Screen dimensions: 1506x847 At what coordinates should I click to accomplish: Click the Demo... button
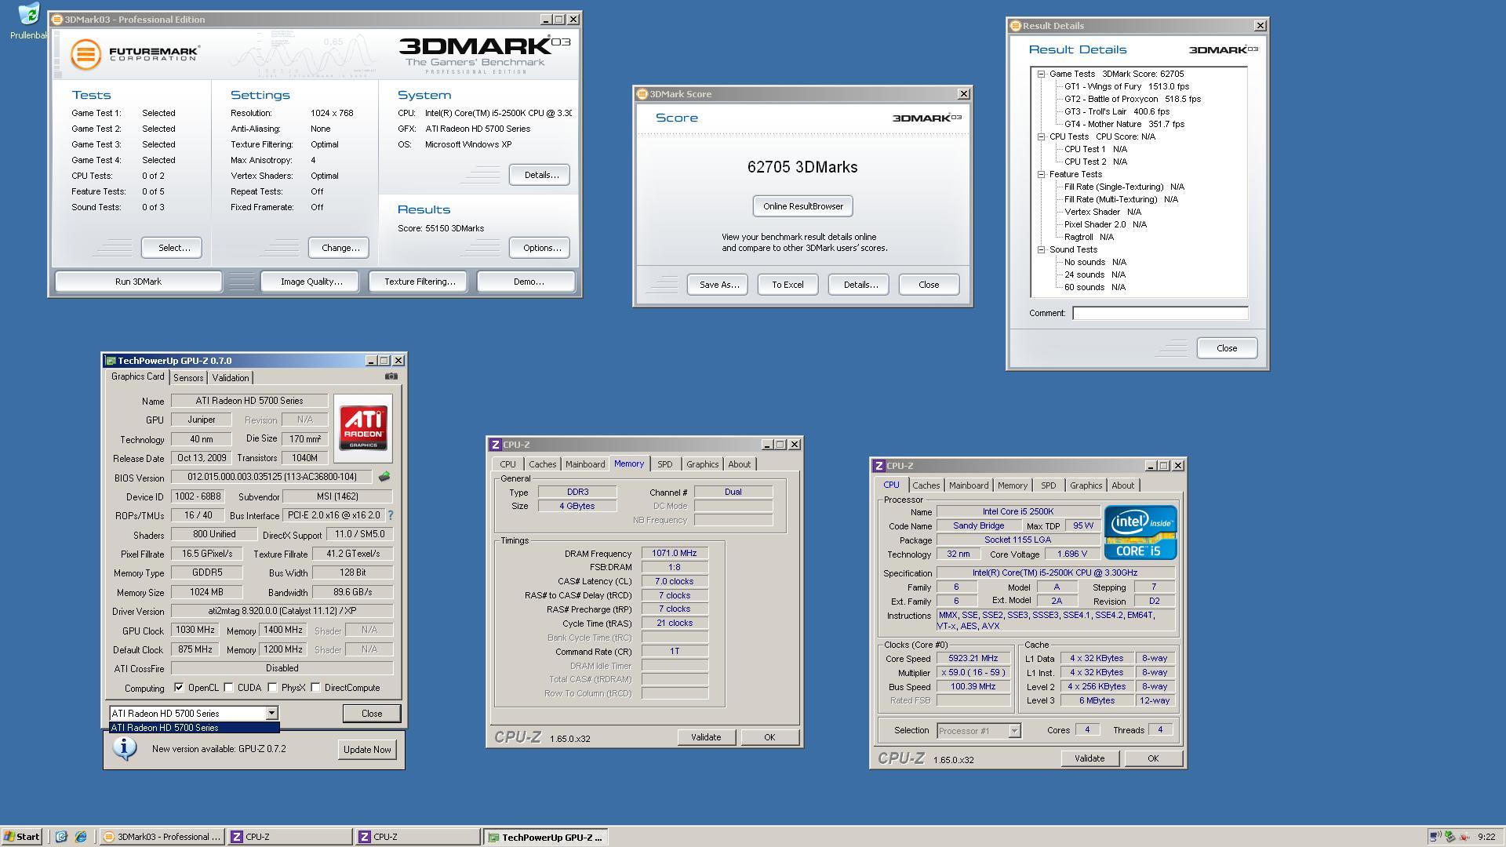point(528,282)
